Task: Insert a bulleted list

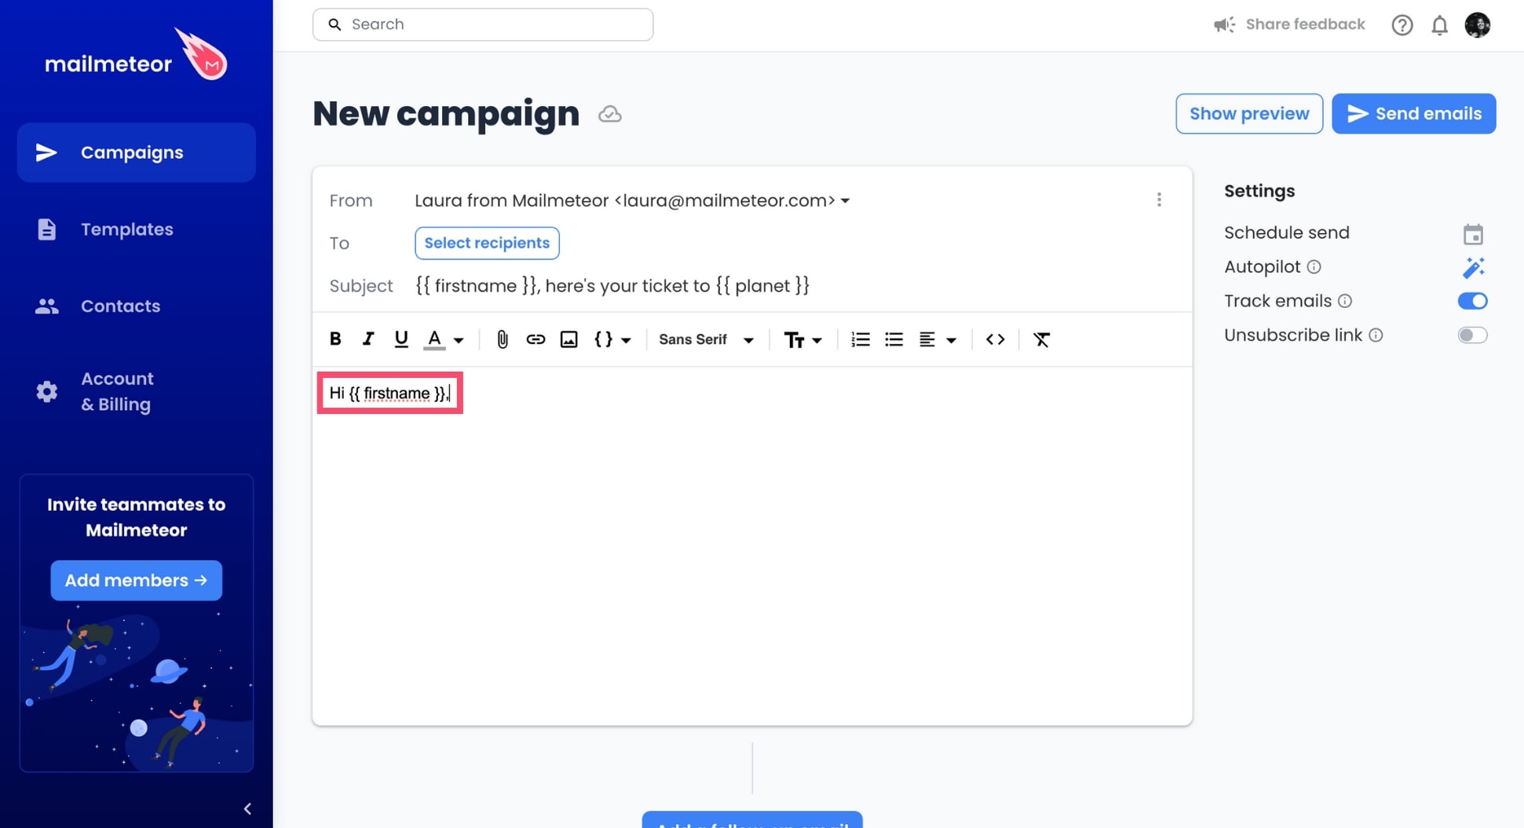Action: pyautogui.click(x=894, y=339)
